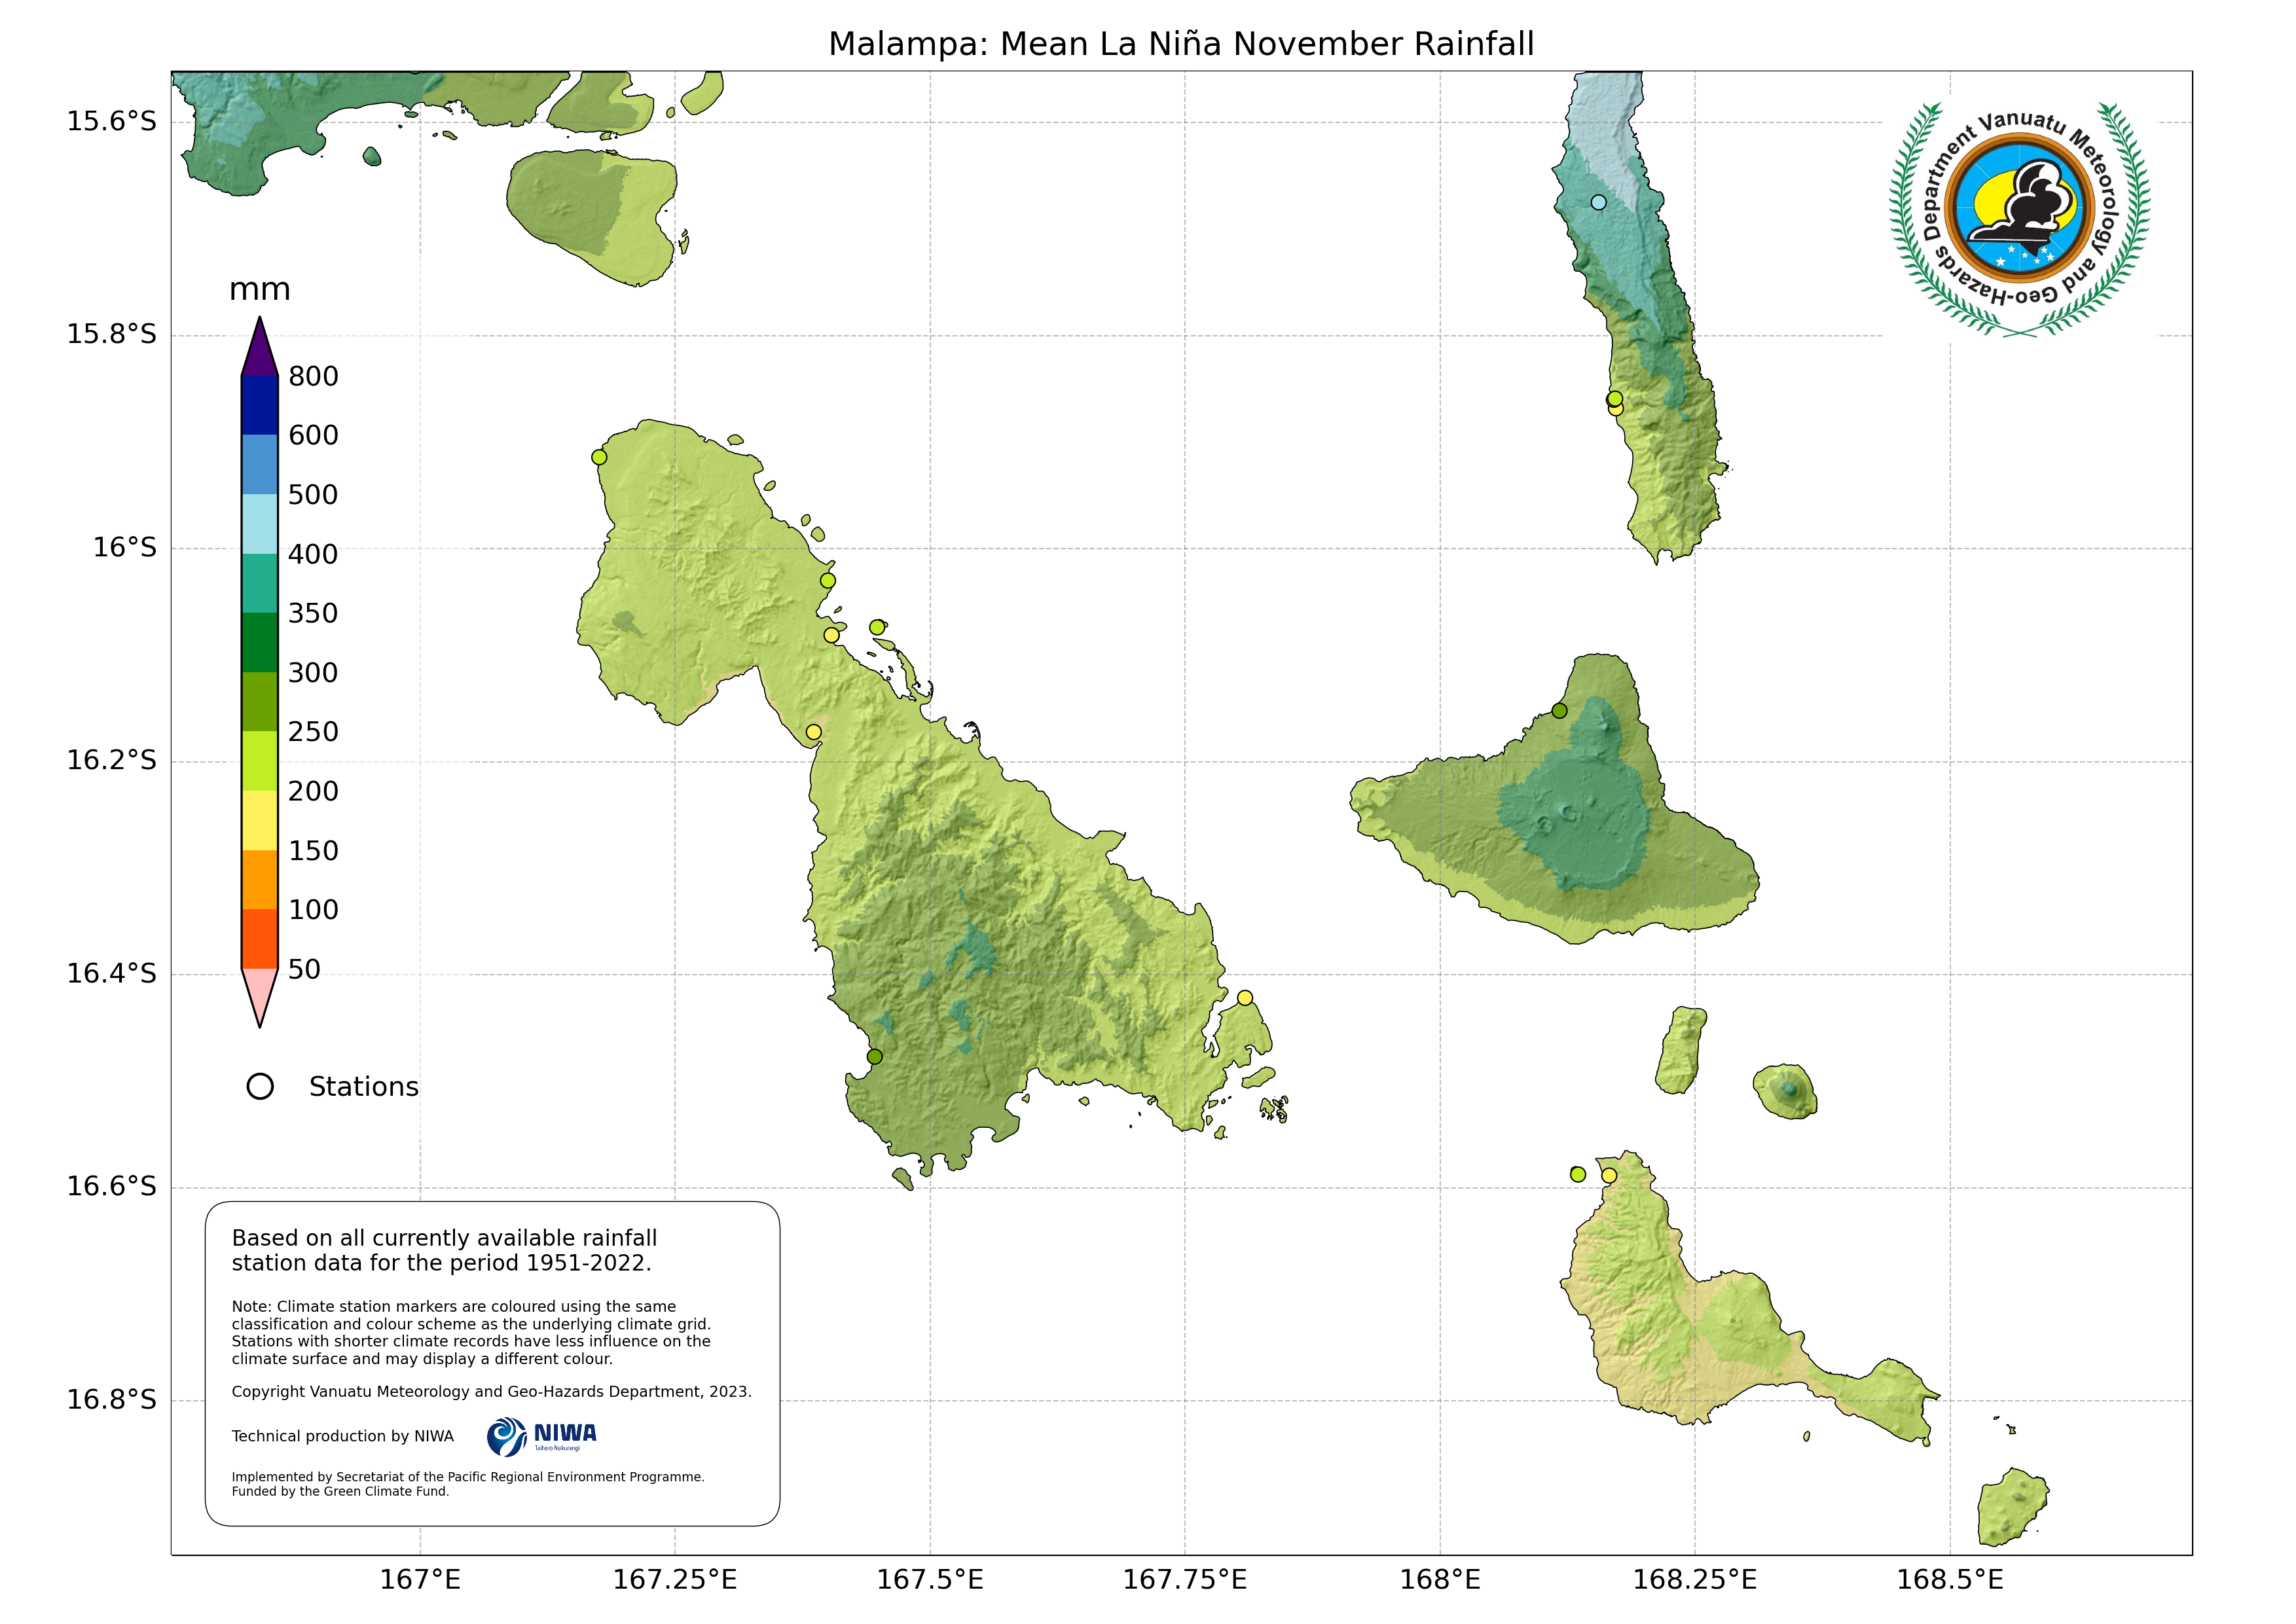Click the 'mm' unit label above the legend

click(x=260, y=290)
